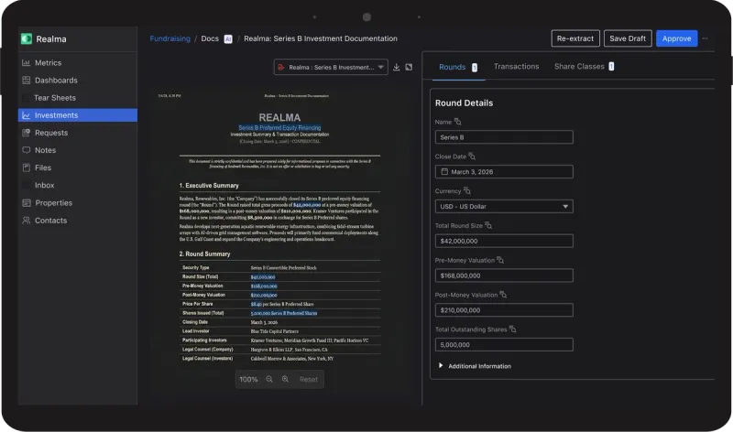Switch to the Transactions tab

[x=516, y=67]
